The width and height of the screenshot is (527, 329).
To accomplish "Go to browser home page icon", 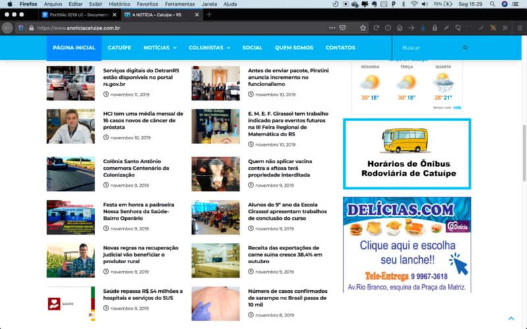I will pos(400,28).
